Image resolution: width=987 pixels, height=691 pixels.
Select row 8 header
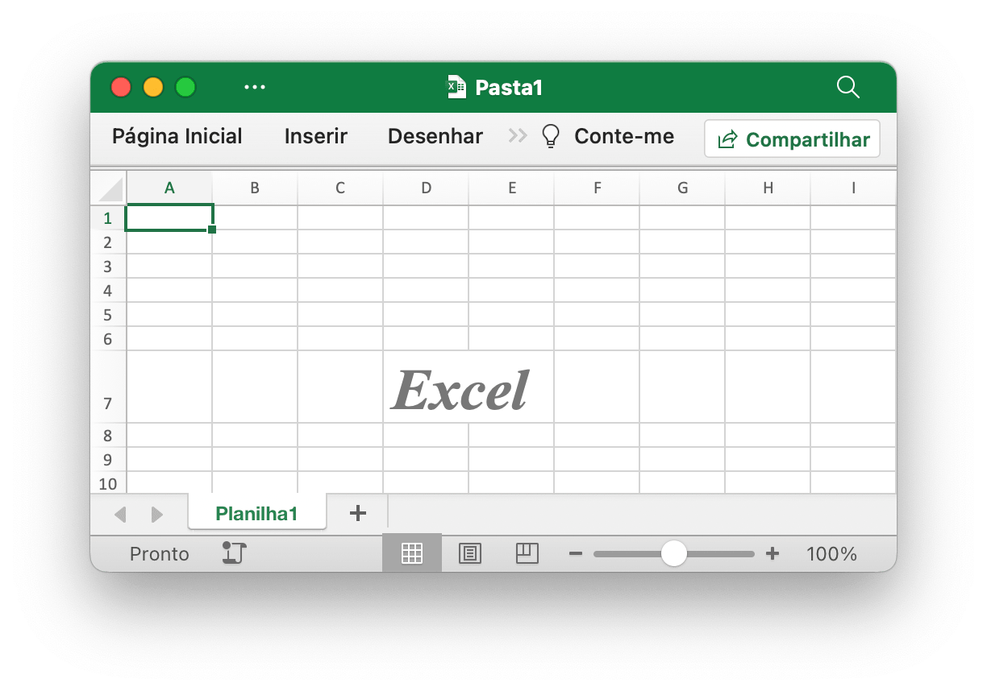(108, 435)
